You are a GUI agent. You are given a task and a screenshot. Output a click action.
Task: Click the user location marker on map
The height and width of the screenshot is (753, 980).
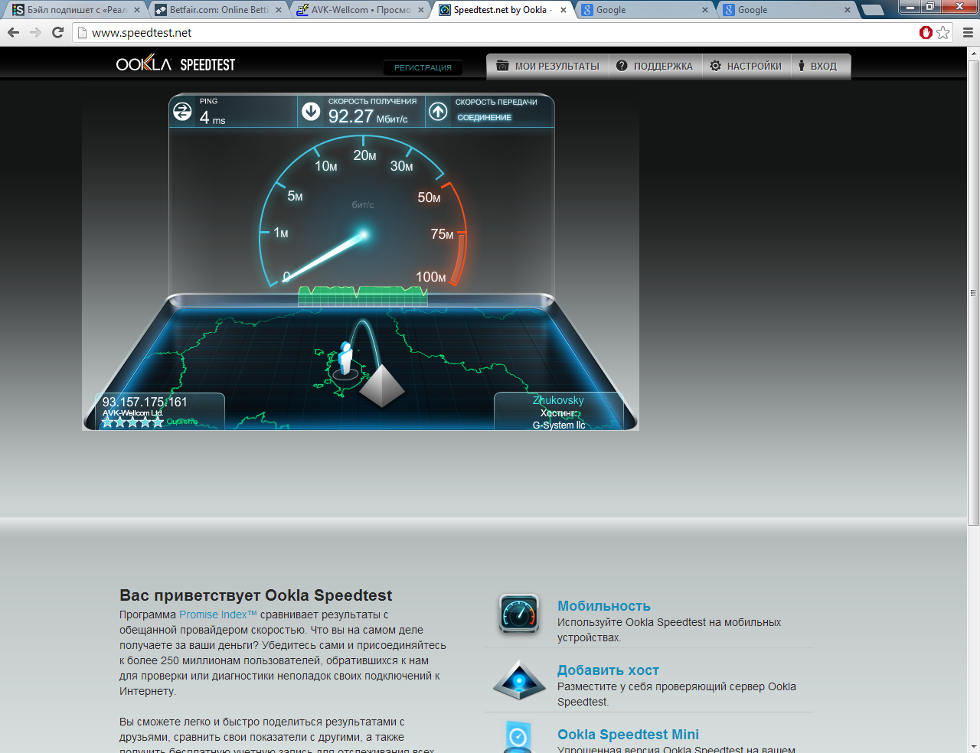point(345,360)
